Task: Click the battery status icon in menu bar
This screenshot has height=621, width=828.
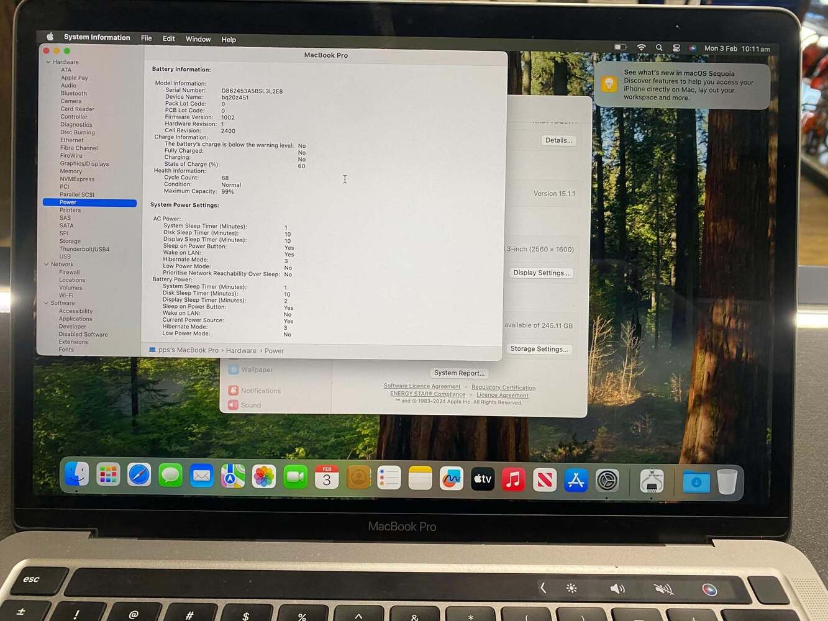Action: (x=621, y=47)
